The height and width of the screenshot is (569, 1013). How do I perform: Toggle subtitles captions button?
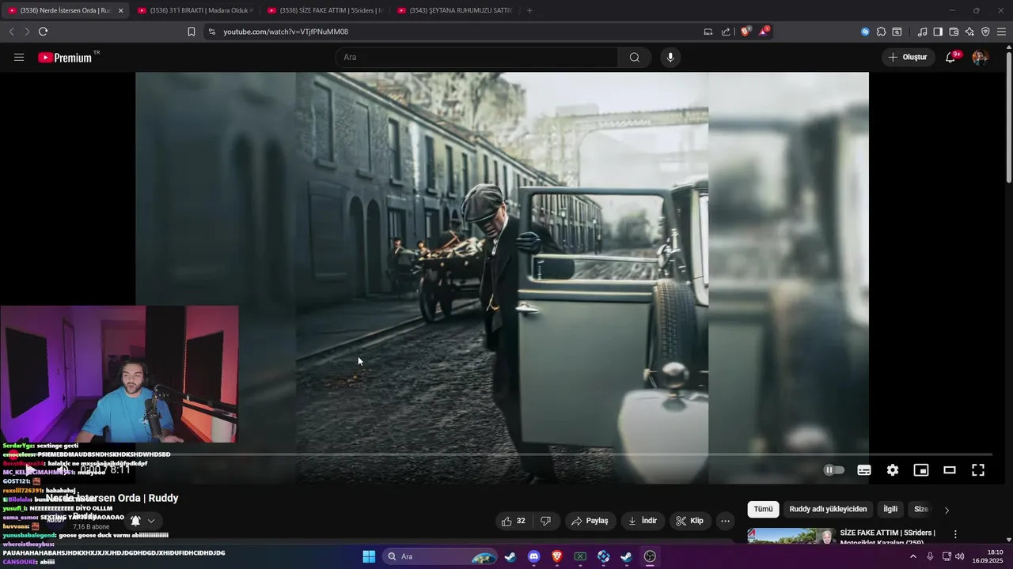coord(864,470)
